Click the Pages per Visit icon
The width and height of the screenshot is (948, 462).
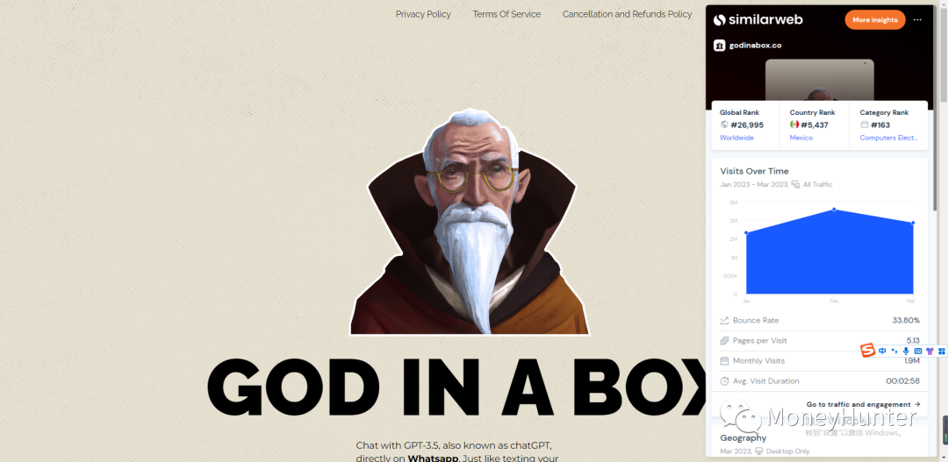724,341
